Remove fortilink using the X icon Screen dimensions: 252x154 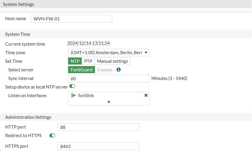146,95
